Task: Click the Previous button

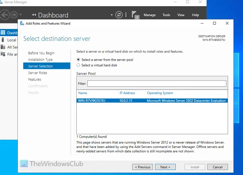Action: (x=143, y=167)
